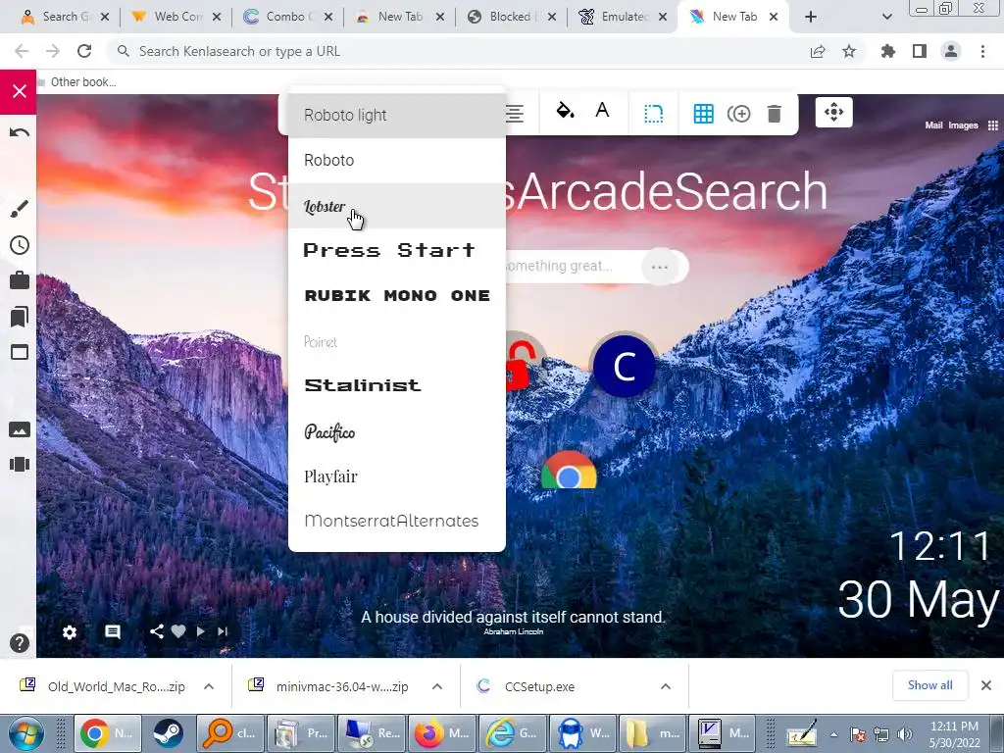Click the add circle plus icon

[x=738, y=114]
